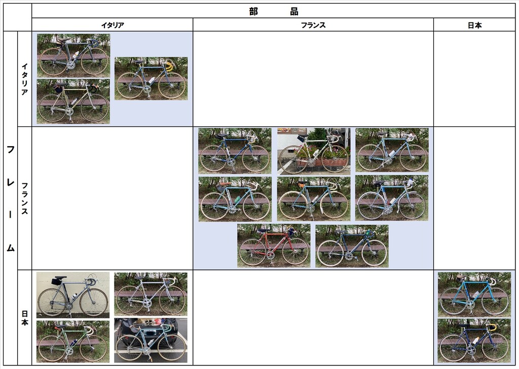The width and height of the screenshot is (519, 369).
Task: Open the bicycle photo against the white wall
Action: [73, 295]
